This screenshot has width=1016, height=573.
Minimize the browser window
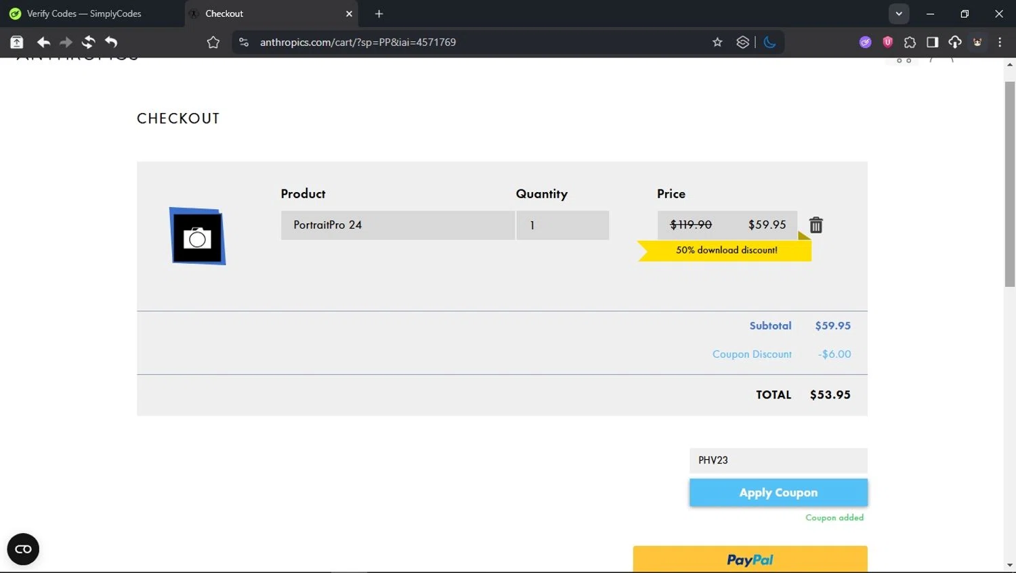pos(930,14)
